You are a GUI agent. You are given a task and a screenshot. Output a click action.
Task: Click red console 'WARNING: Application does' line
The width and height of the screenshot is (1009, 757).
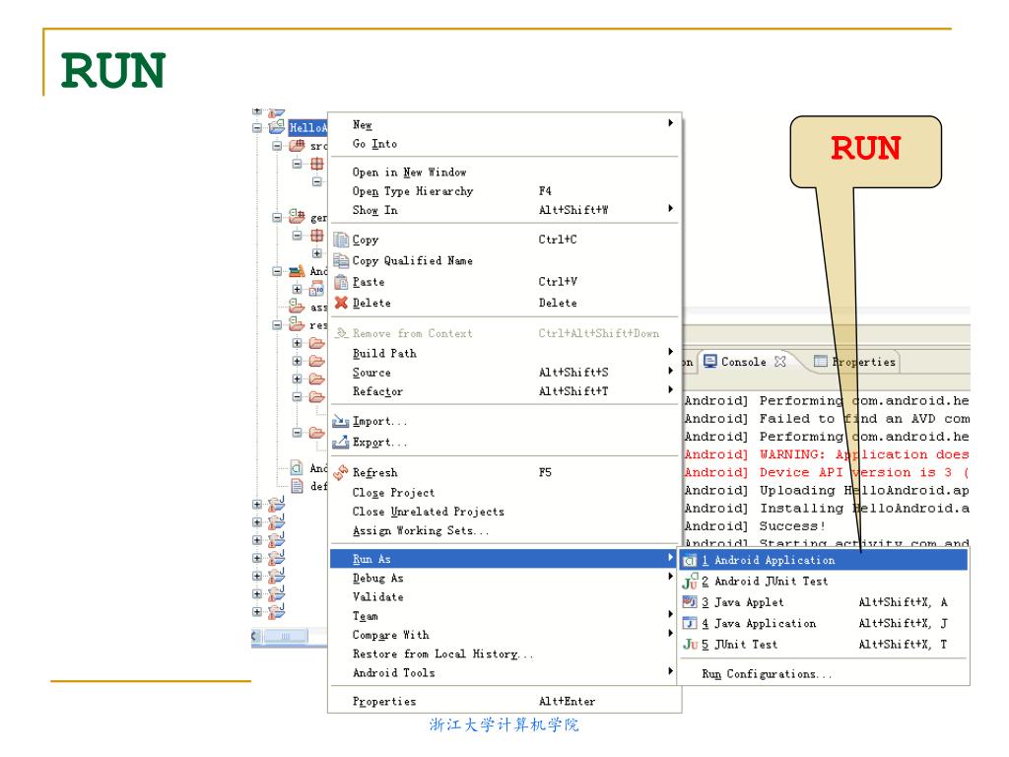(864, 454)
